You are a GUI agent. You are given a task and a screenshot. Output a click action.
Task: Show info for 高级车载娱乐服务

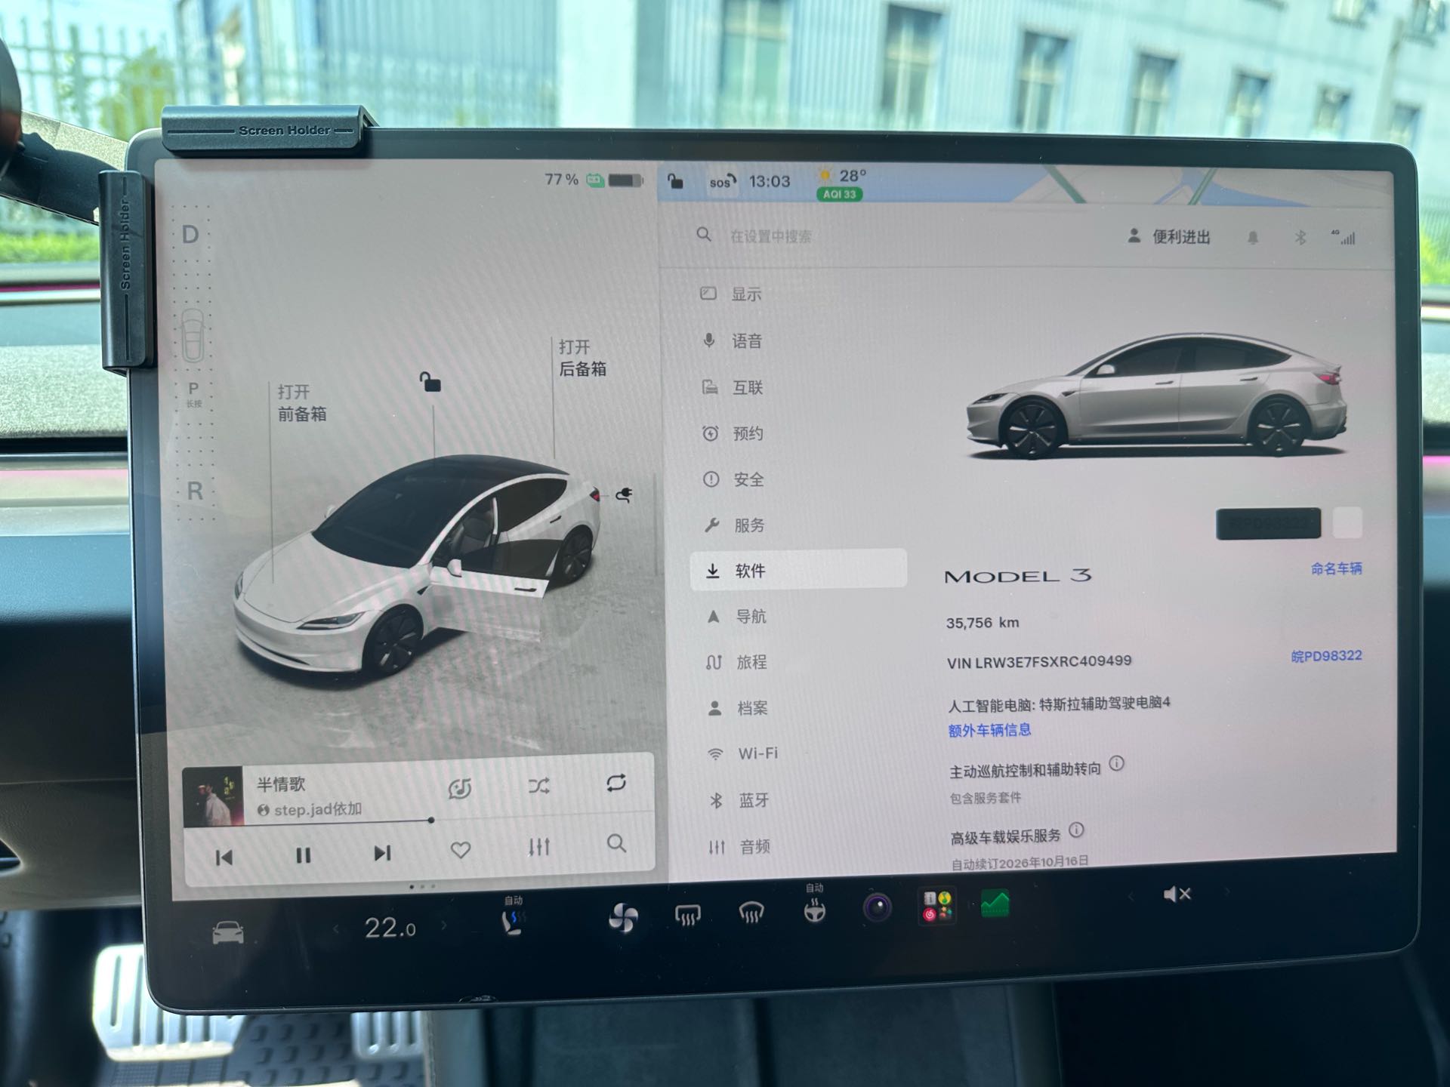tap(1077, 830)
